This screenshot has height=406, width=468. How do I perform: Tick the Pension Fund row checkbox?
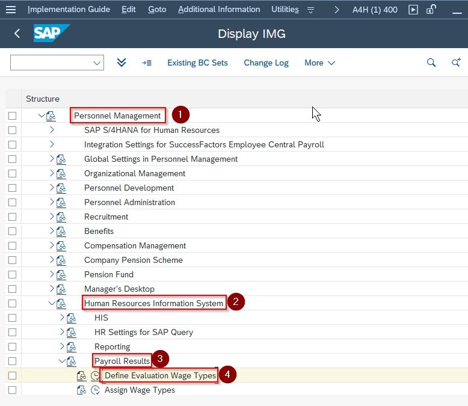pos(12,275)
